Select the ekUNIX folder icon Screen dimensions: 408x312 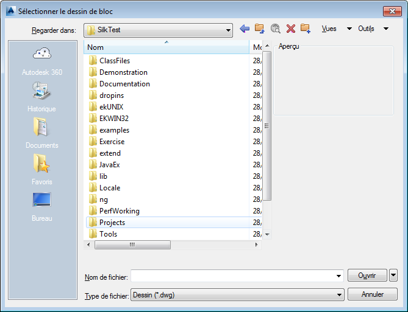point(93,106)
